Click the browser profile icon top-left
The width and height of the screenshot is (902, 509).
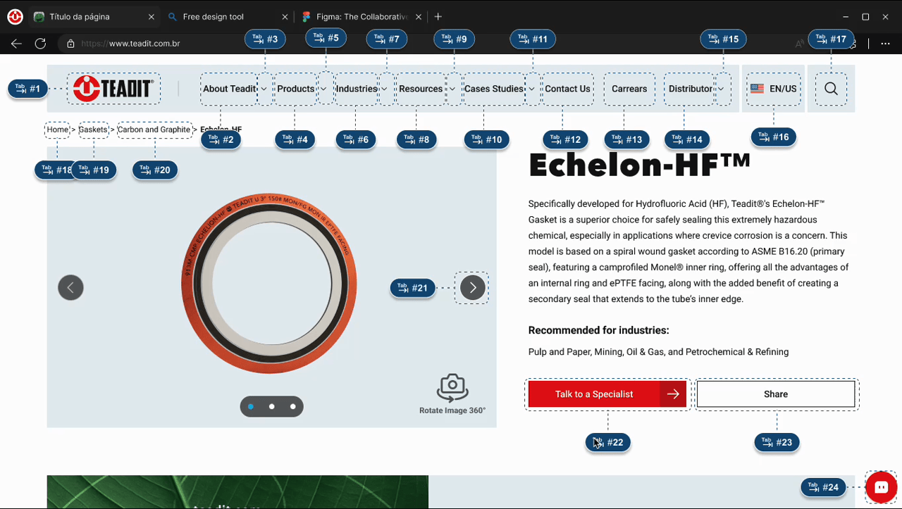click(15, 17)
